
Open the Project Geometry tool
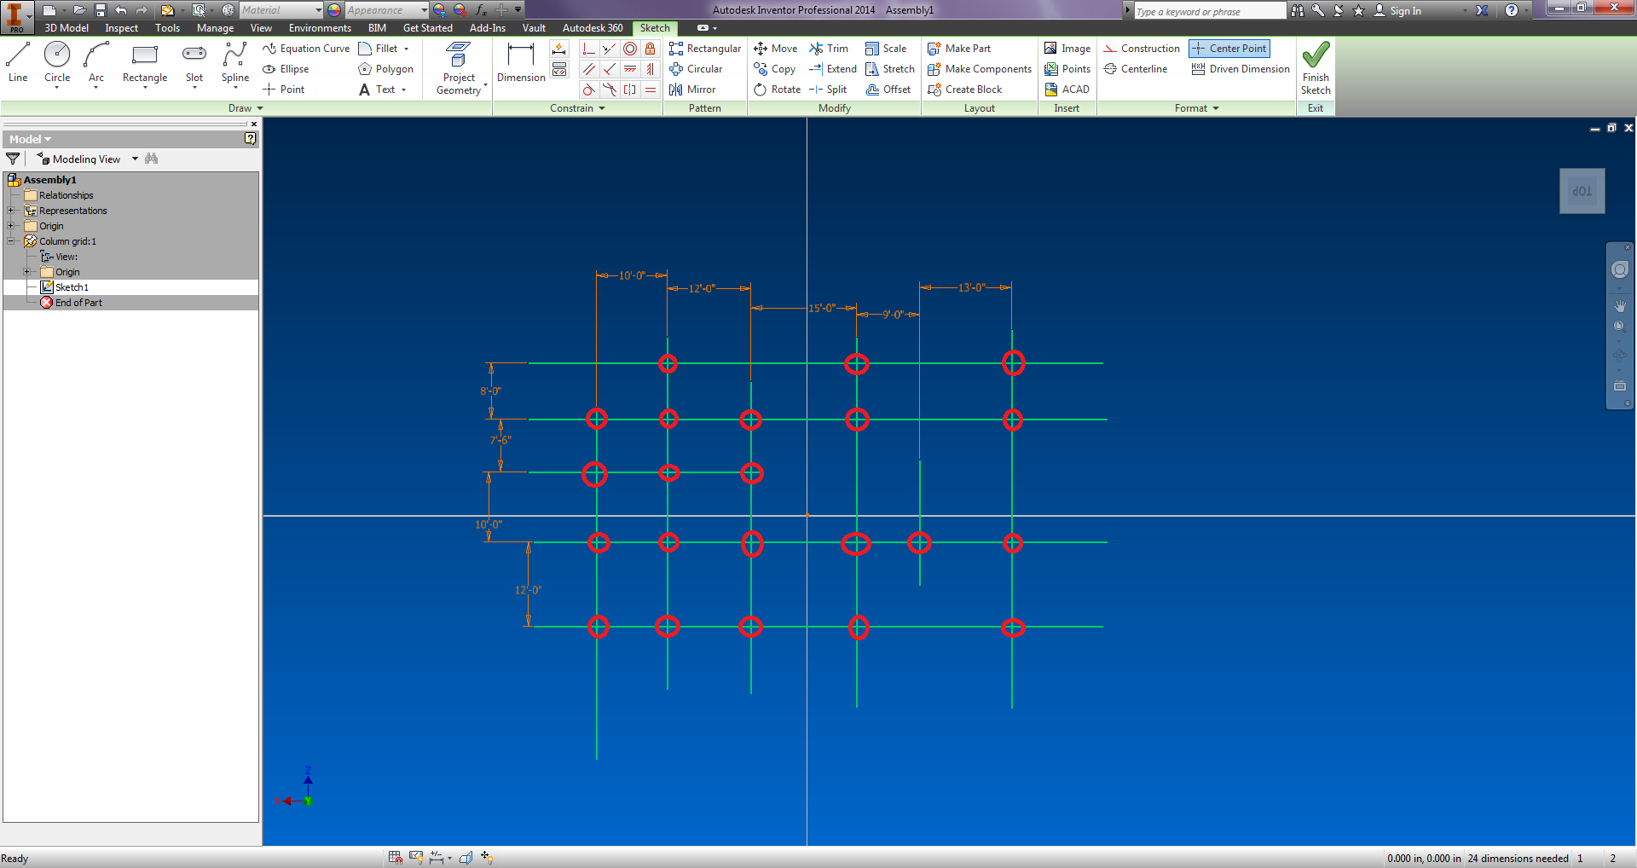pos(459,64)
